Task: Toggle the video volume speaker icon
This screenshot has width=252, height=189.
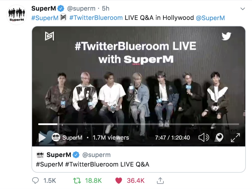Action: 204,138
